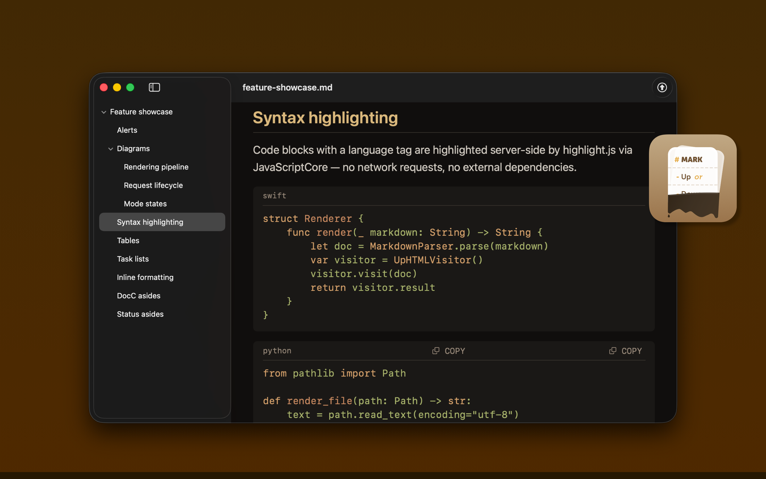Click the copy icon on the rightmost COPY button
The height and width of the screenshot is (479, 766).
(613, 351)
